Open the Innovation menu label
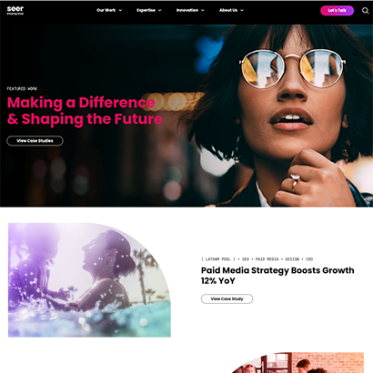This screenshot has width=373, height=373. click(187, 10)
